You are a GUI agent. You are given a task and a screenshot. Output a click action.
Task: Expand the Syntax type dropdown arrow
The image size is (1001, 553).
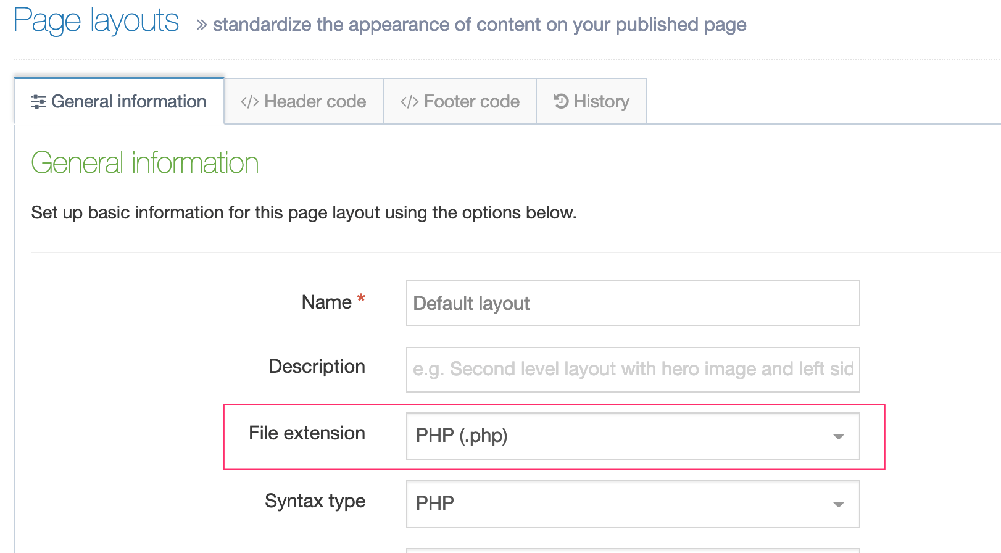click(x=838, y=505)
